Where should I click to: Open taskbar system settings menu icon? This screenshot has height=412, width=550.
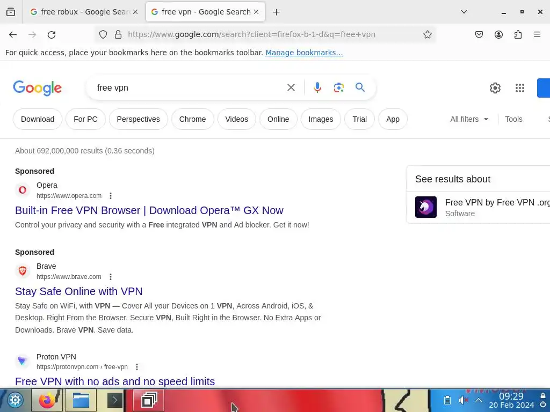15,400
